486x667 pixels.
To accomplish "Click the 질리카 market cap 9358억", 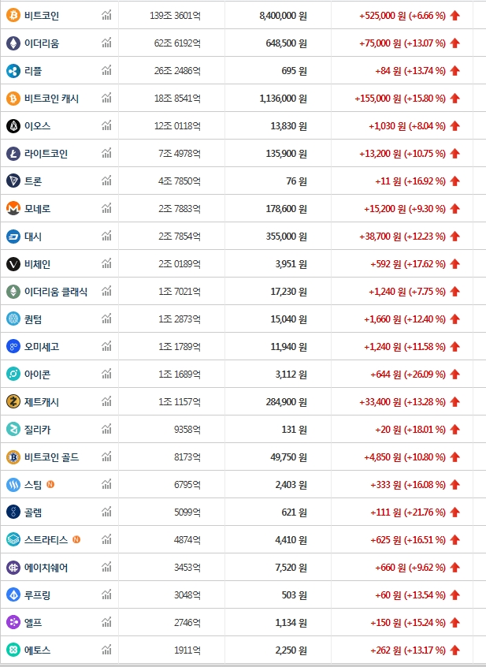I will pos(187,430).
